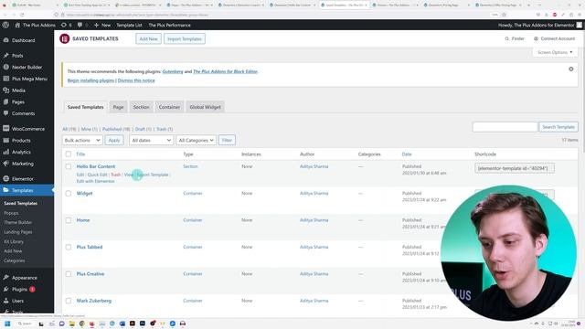Image resolution: width=585 pixels, height=329 pixels.
Task: Focus the template search input field
Action: [505, 127]
